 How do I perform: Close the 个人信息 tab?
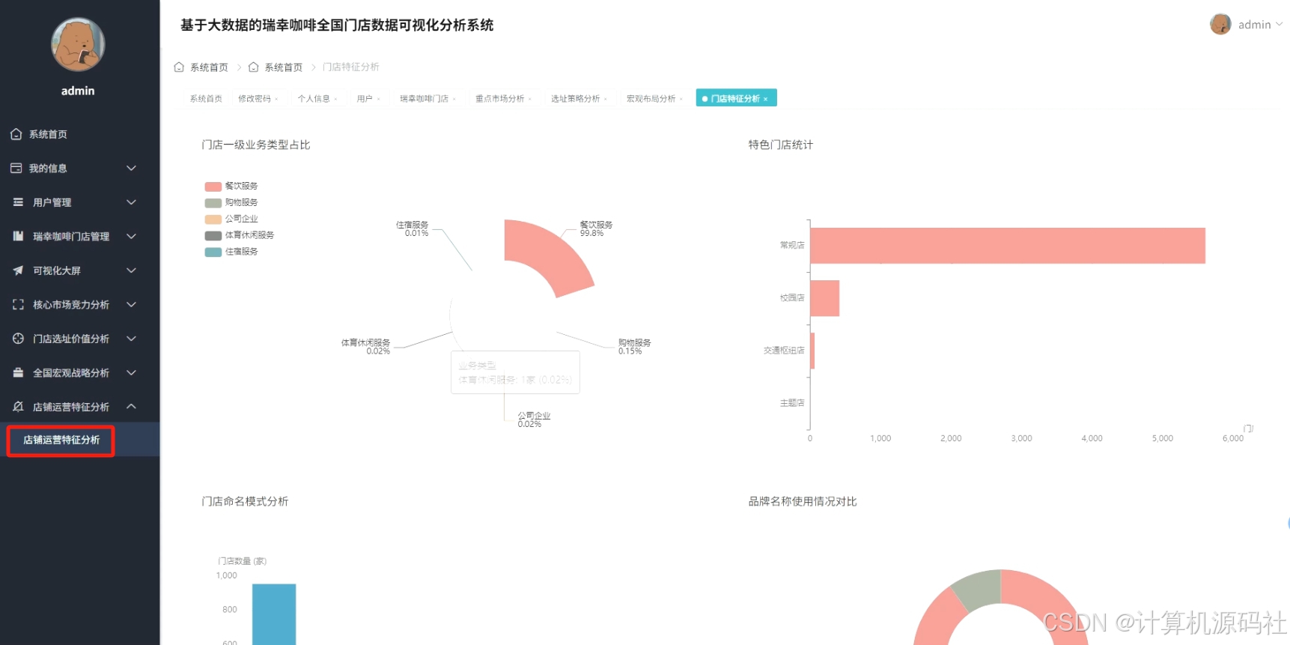pos(335,99)
